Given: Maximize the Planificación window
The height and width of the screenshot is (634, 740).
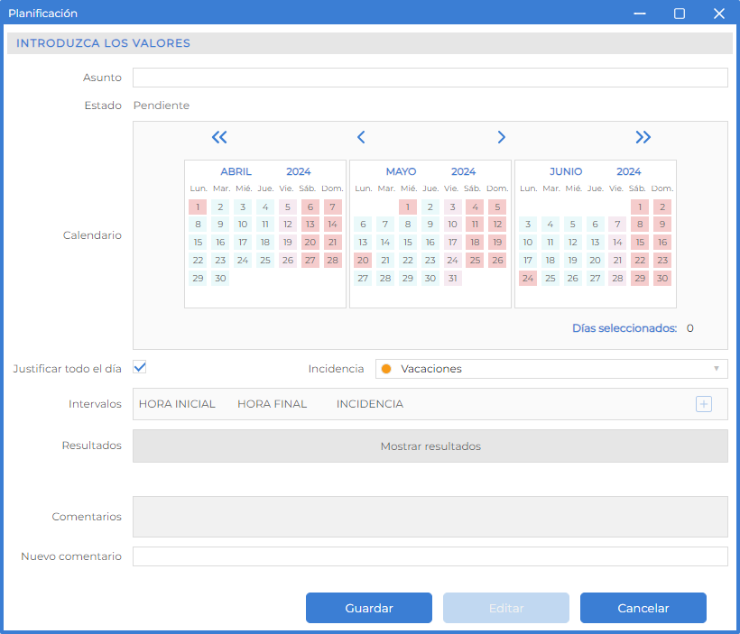Looking at the screenshot, I should (680, 14).
